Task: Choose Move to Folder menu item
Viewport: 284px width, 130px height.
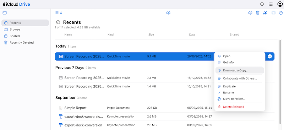Action: click(x=240, y=99)
